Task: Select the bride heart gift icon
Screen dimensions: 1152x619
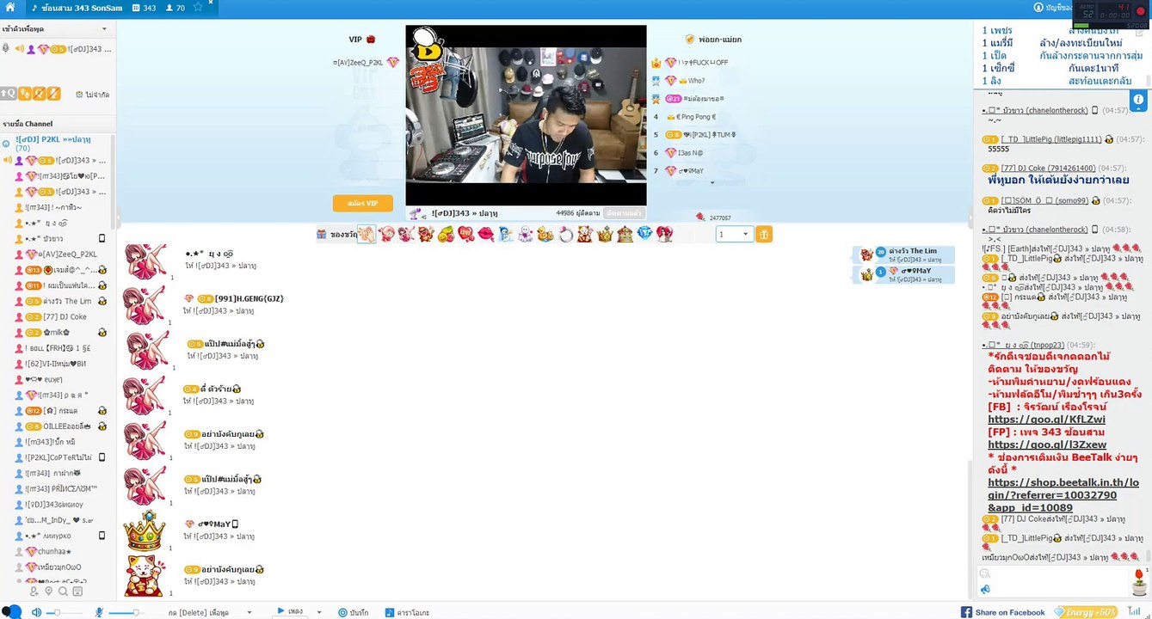Action: click(664, 234)
